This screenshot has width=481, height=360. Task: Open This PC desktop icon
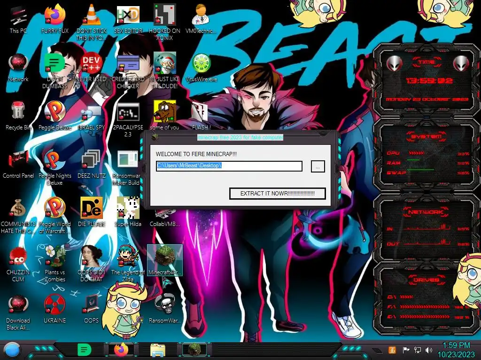coord(18,19)
